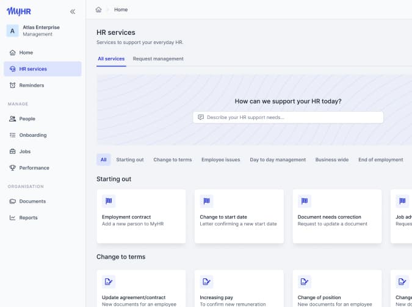Go to the People section

coord(27,119)
